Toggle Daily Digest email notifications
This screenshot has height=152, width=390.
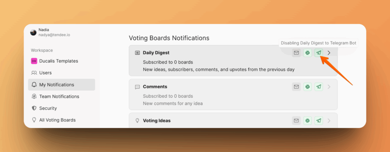click(296, 53)
